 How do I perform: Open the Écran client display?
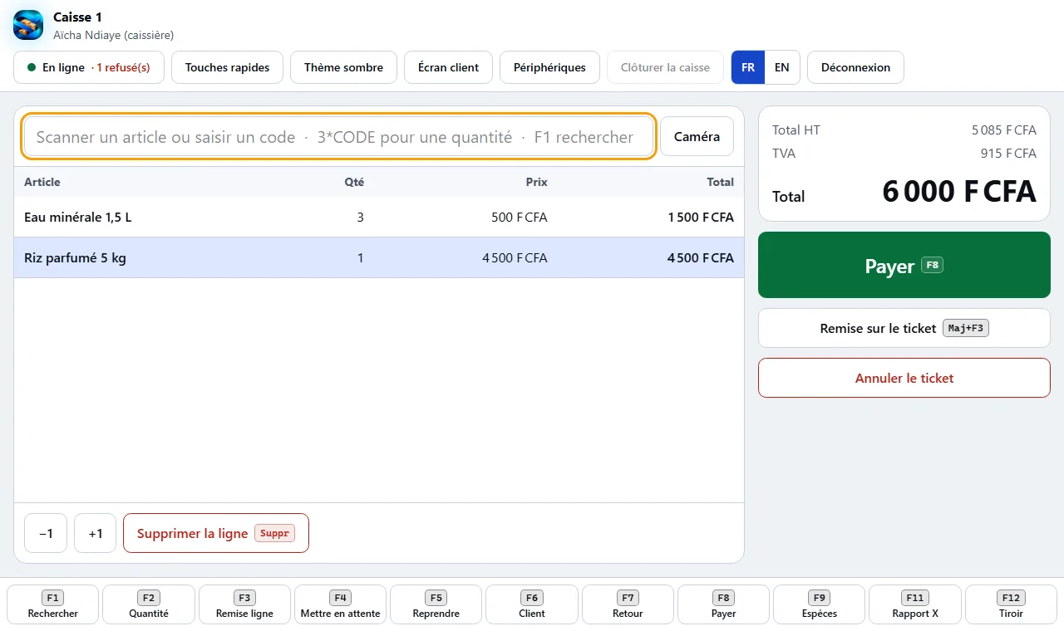click(448, 68)
